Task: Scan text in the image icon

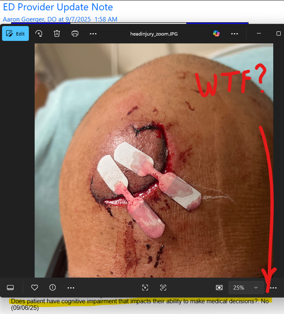Action: pyautogui.click(x=163, y=288)
